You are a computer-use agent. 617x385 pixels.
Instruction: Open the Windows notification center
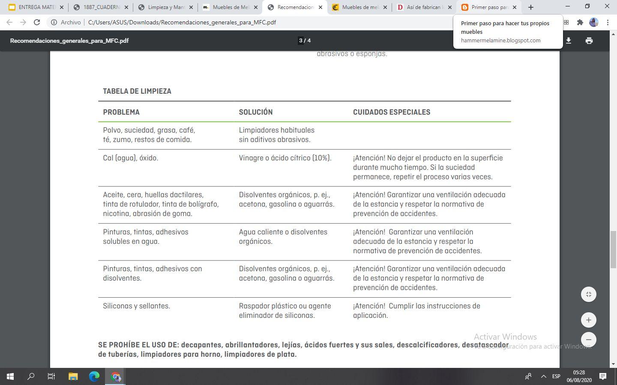click(x=603, y=376)
